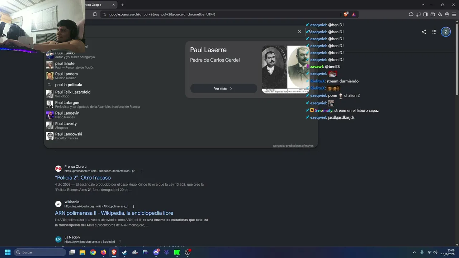The height and width of the screenshot is (258, 459).
Task: Open the volume speaker icon in tray
Action: pyautogui.click(x=435, y=252)
